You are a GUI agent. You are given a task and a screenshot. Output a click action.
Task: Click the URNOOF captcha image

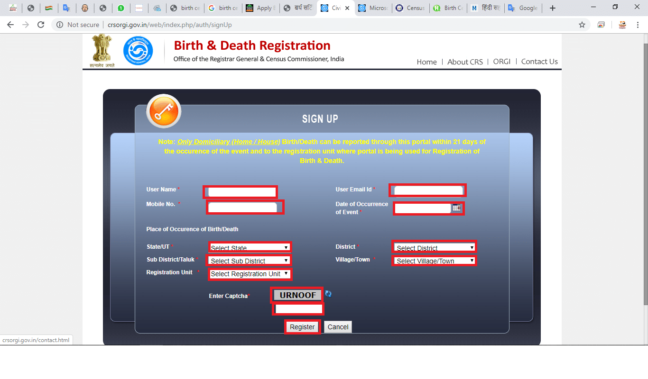[297, 295]
